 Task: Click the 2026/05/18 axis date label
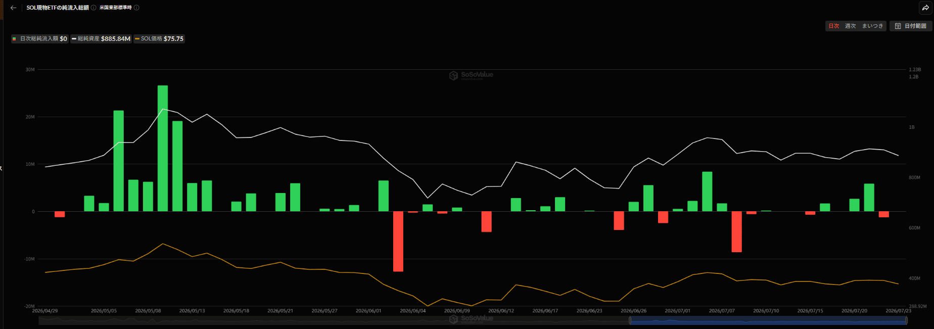236,311
